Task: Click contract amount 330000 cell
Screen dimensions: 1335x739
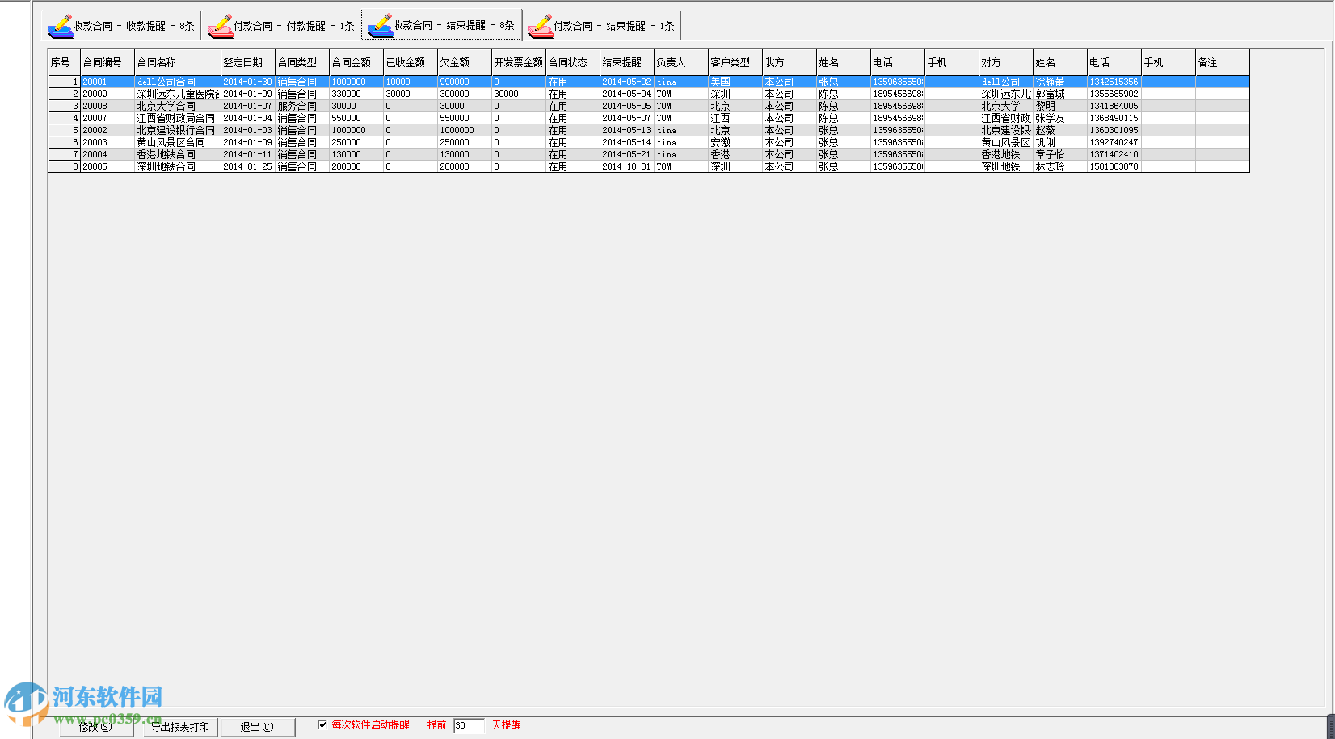Action: coord(356,94)
